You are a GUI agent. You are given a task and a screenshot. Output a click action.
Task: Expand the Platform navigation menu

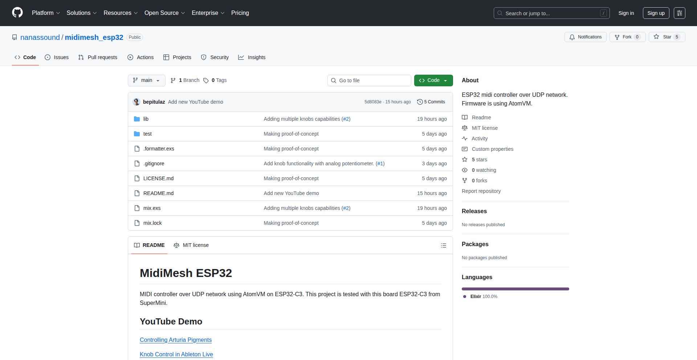46,13
